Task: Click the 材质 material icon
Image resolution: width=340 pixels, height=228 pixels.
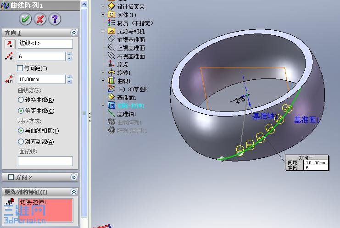Action: pos(111,23)
